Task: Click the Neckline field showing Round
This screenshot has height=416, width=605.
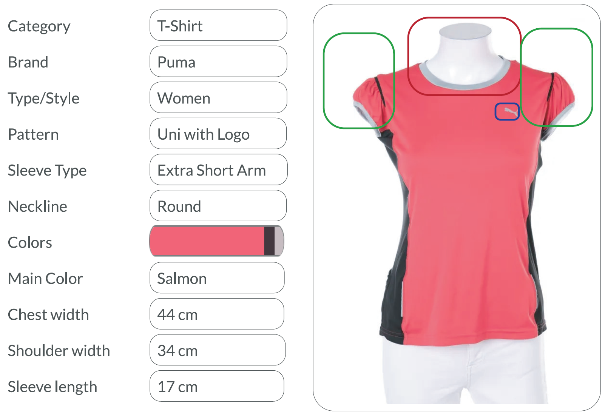Action: [218, 206]
